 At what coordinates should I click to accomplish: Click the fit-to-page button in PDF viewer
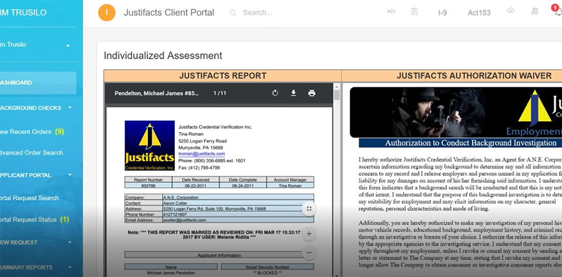click(x=309, y=209)
